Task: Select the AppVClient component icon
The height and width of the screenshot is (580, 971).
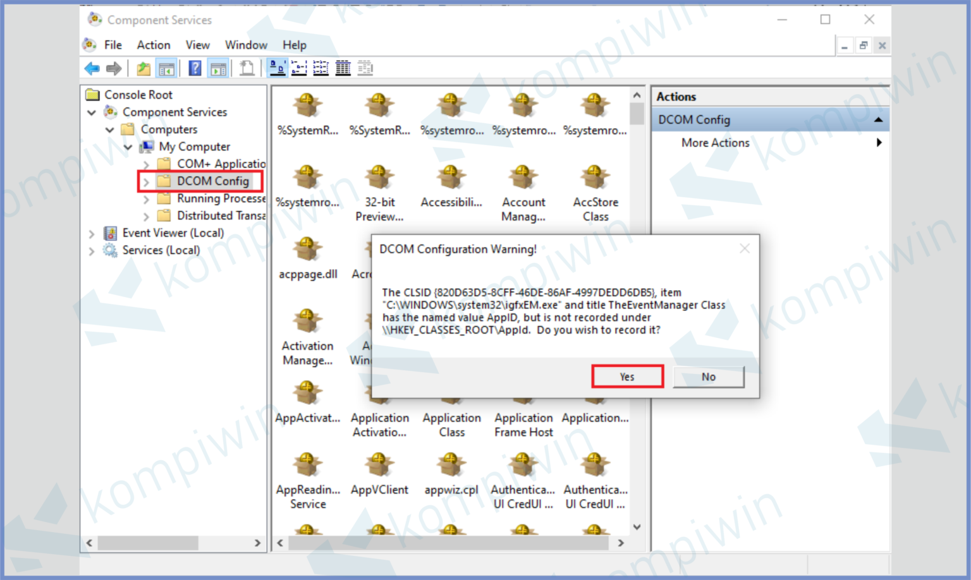Action: point(379,464)
